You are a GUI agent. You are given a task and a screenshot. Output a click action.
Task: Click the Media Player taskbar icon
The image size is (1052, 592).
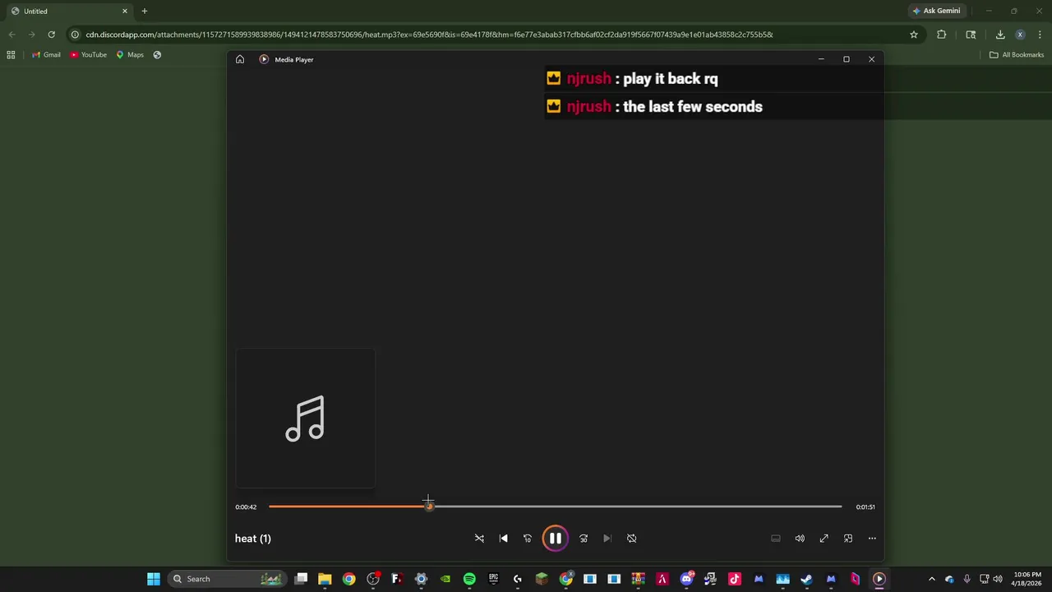pos(879,579)
